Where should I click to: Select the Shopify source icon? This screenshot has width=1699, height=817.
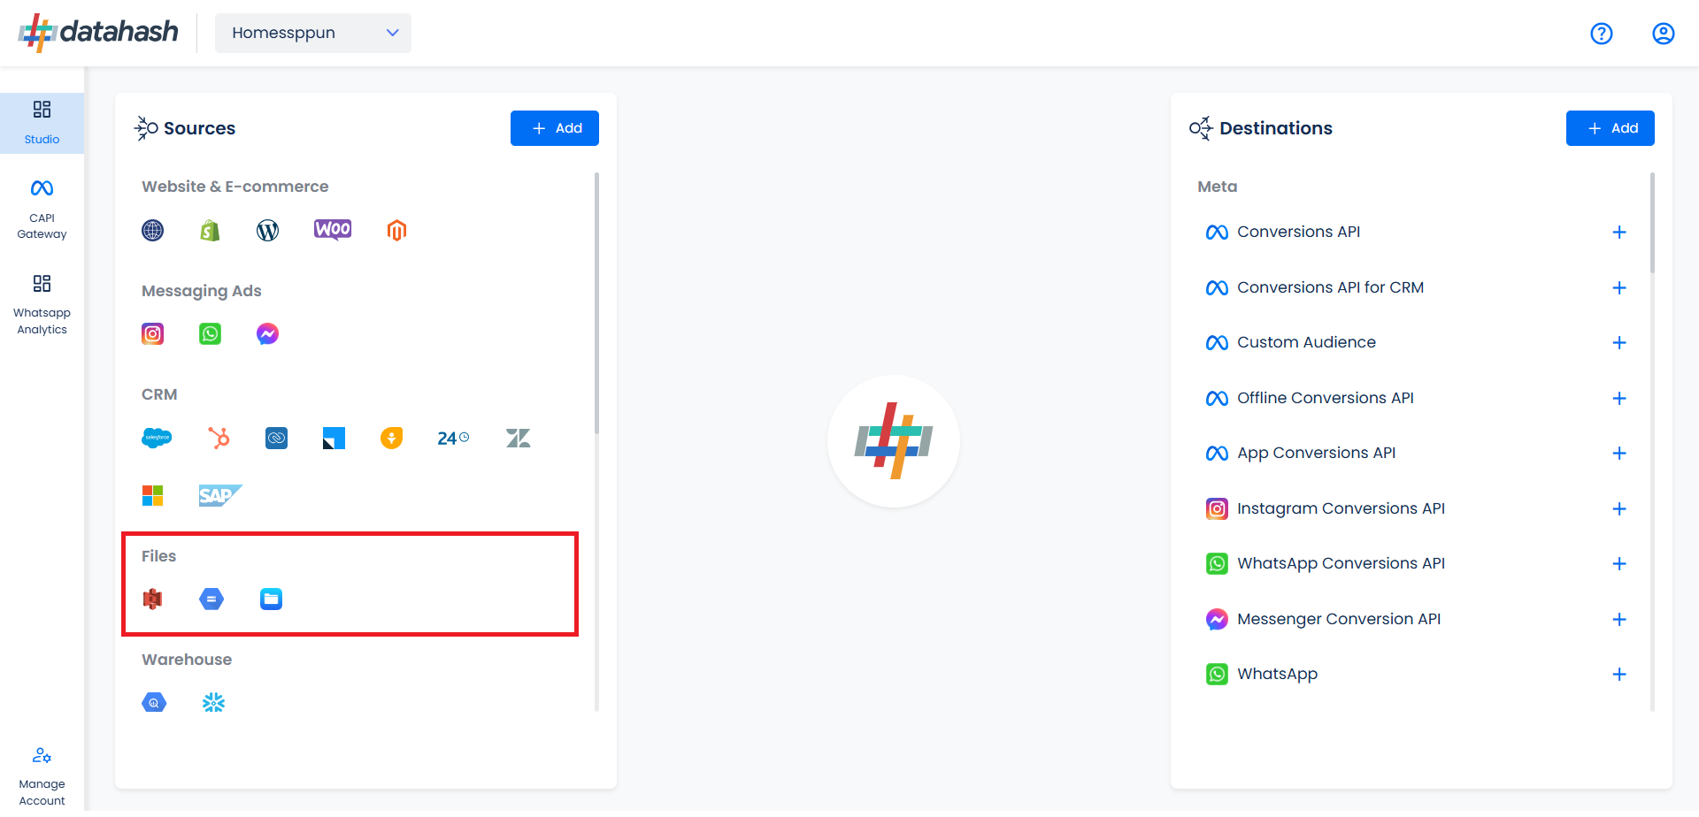pyautogui.click(x=210, y=231)
